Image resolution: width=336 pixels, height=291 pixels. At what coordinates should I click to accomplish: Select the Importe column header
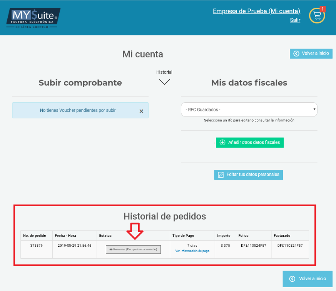point(224,236)
